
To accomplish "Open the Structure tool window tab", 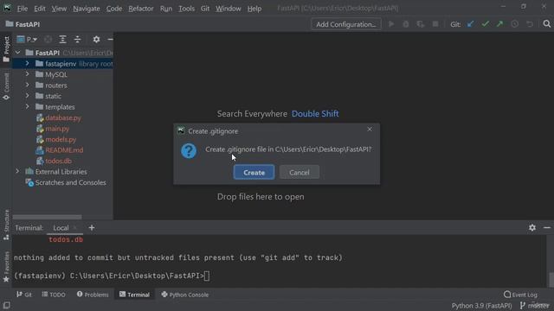I will click(6, 225).
